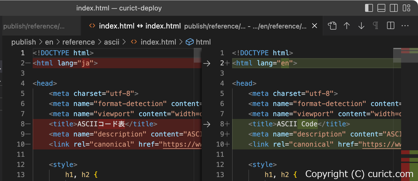This screenshot has width=418, height=181.
Task: Click the <style> tag in the right pane
Action: click(x=263, y=165)
